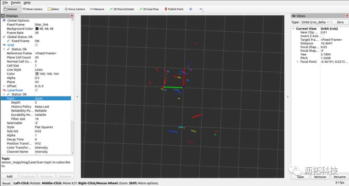Edit the Distance value 10.4047
The height and width of the screenshot is (186, 349).
click(326, 43)
